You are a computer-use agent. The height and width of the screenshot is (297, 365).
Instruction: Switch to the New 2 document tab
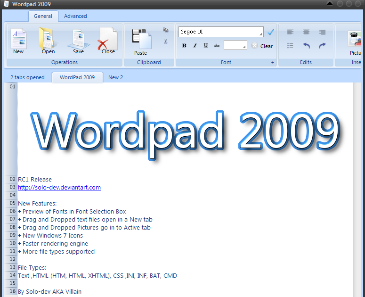click(116, 77)
